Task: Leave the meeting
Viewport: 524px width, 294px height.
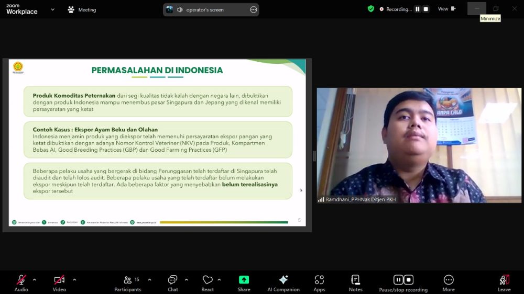Action: 504,283
